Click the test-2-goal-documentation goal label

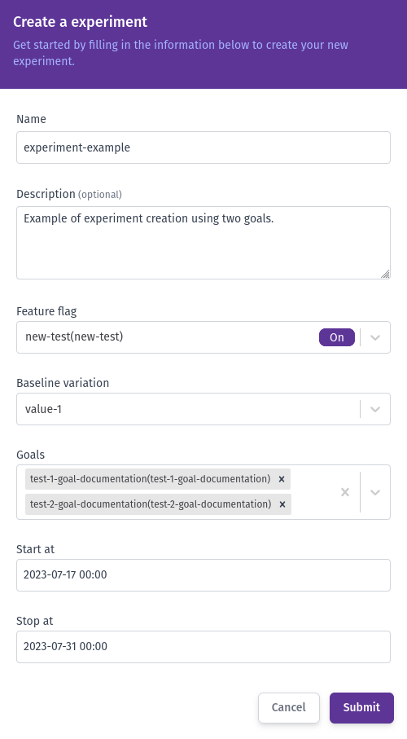point(151,504)
